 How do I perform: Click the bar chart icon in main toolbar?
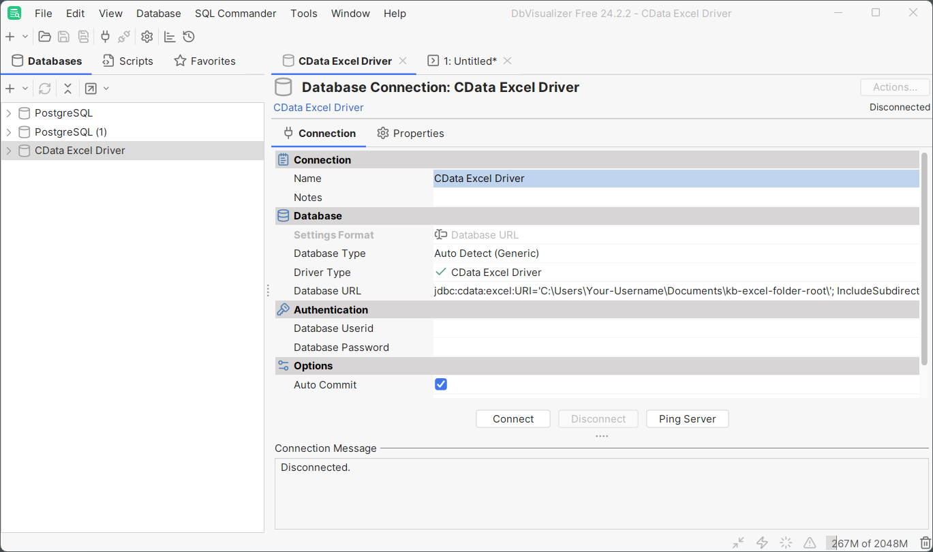click(x=170, y=37)
